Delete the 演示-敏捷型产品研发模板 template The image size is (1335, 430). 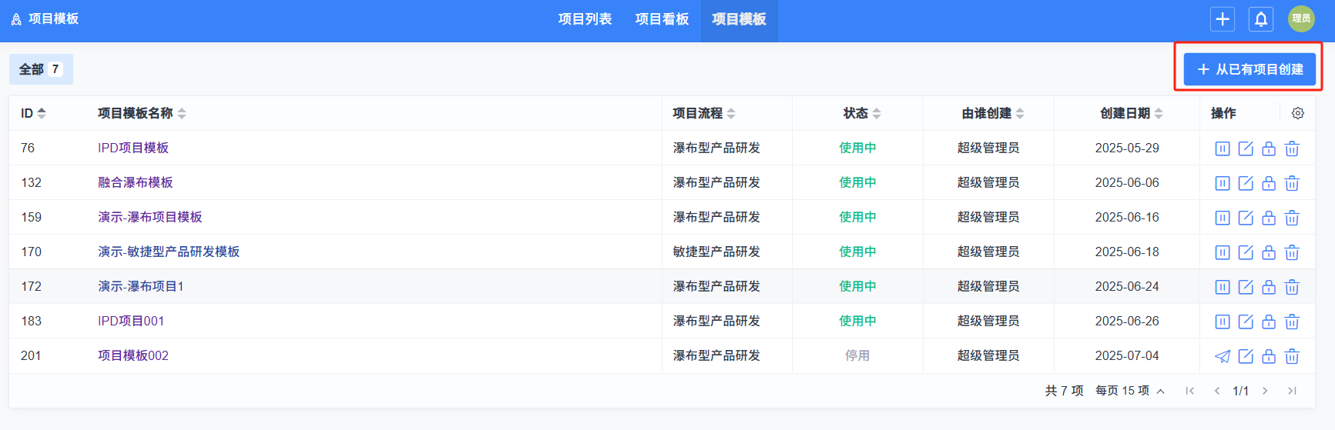tap(1292, 252)
